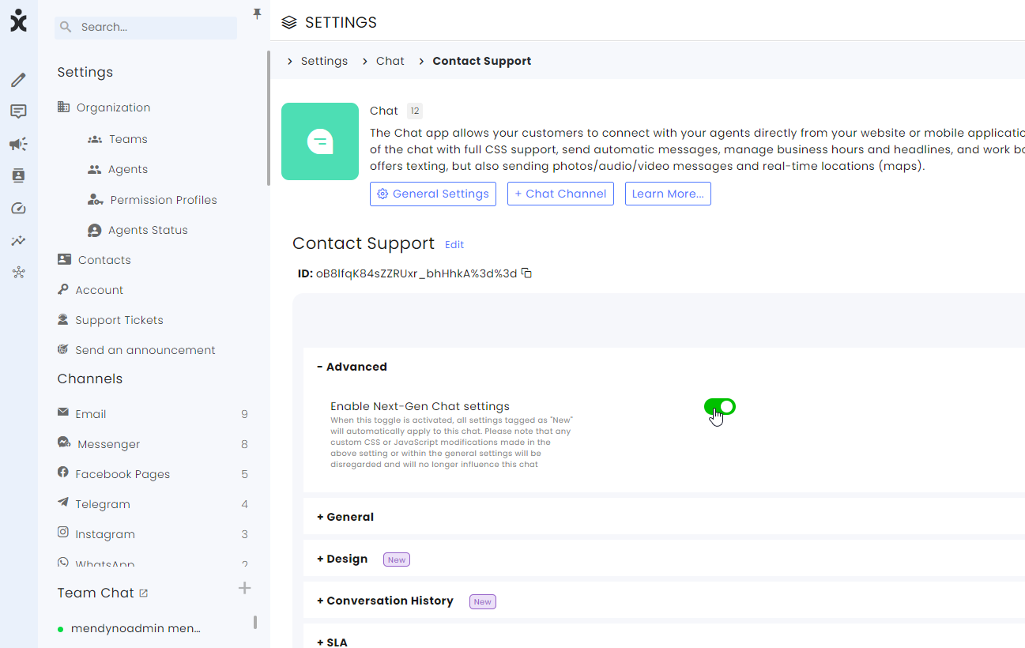
Task: Open the chat messages icon in left rail
Action: (x=18, y=111)
